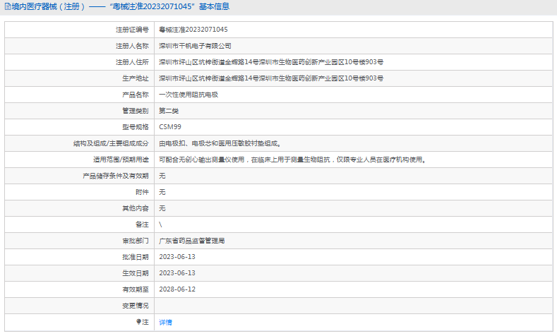
Task: Open the 详情 link
Action: [165, 322]
